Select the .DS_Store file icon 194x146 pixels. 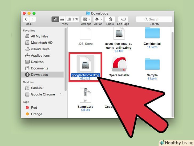tap(86, 34)
